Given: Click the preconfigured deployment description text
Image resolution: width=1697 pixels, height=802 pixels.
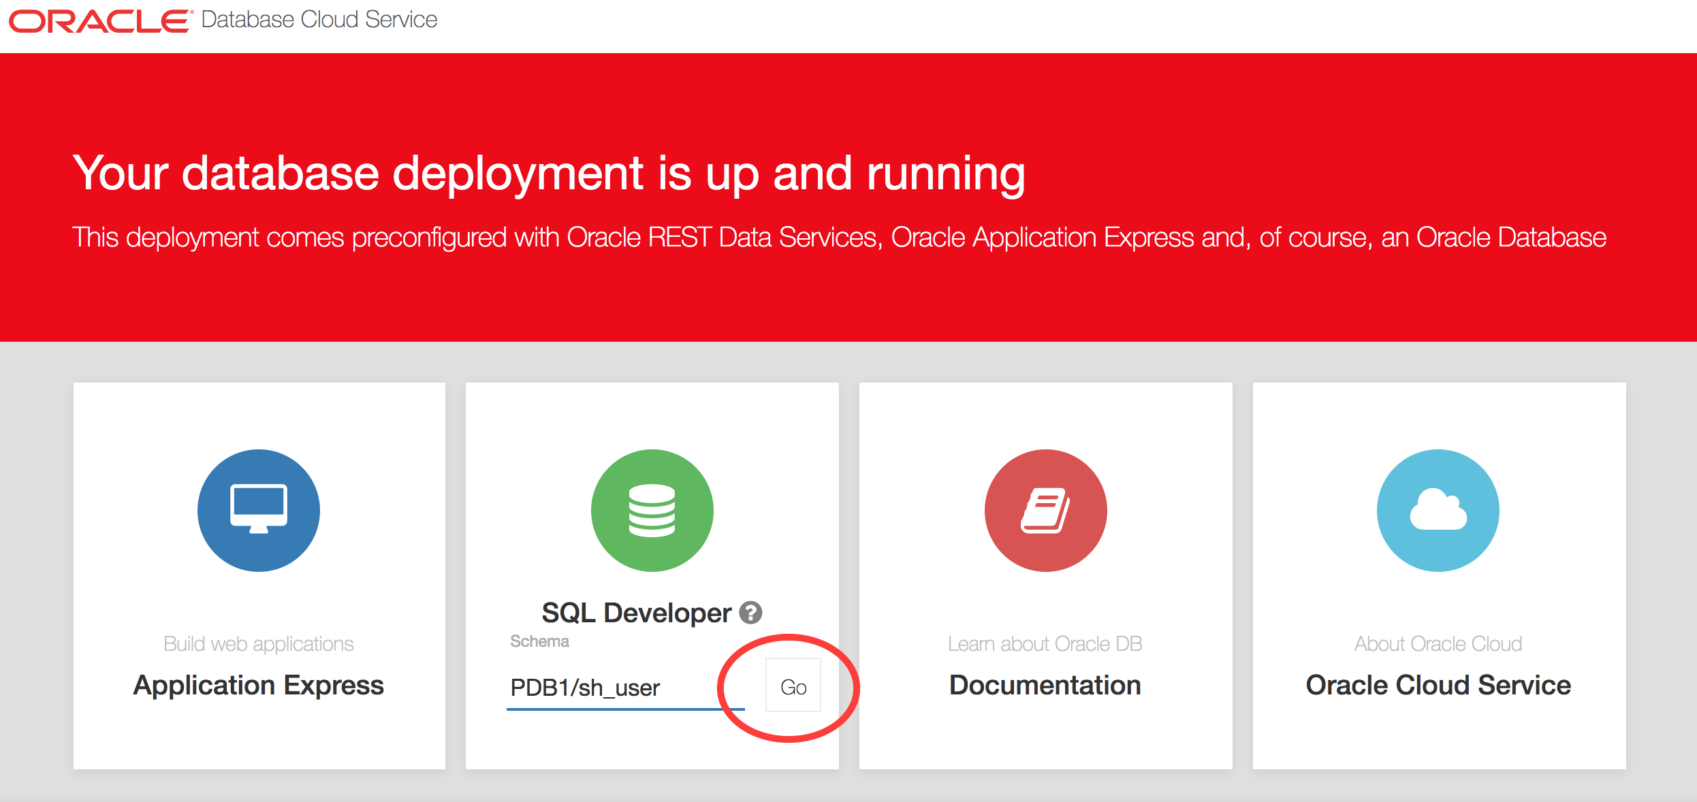Looking at the screenshot, I should (x=839, y=238).
